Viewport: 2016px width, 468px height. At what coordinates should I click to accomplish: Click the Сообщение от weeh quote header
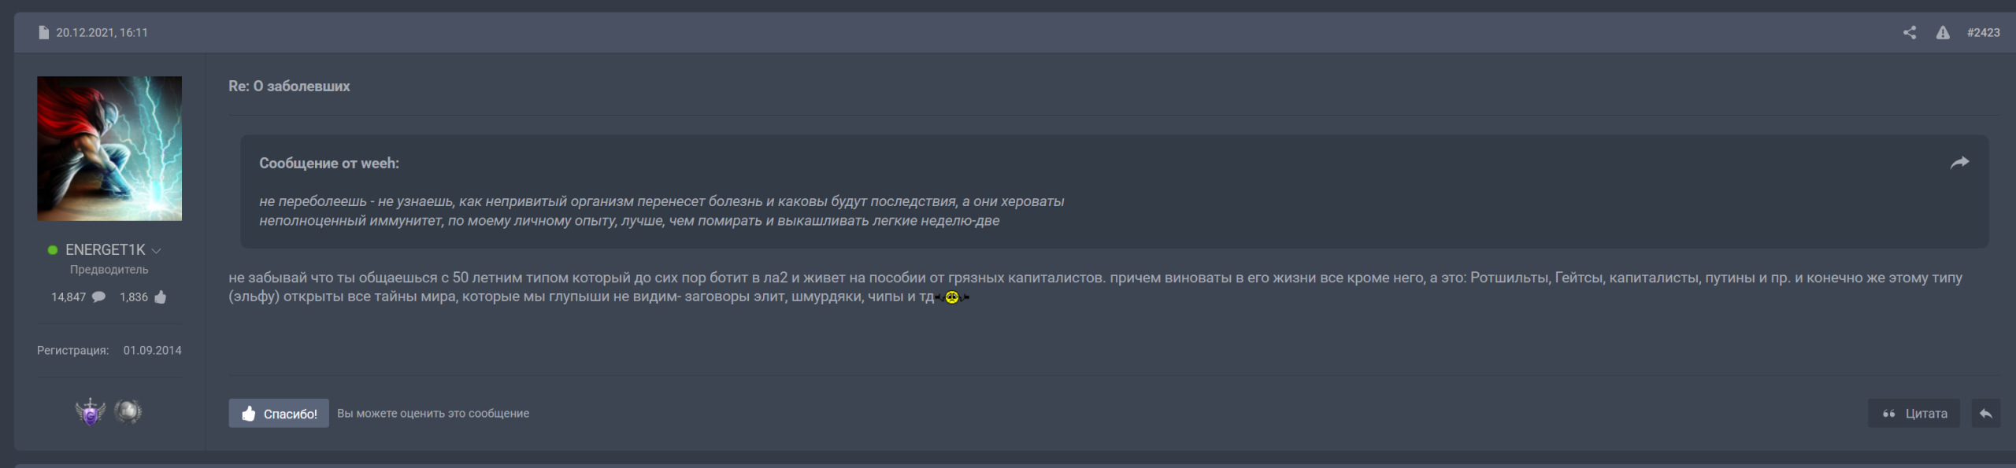[329, 164]
